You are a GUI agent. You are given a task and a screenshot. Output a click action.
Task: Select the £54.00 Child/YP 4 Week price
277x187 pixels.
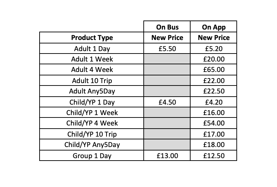pyautogui.click(x=214, y=123)
